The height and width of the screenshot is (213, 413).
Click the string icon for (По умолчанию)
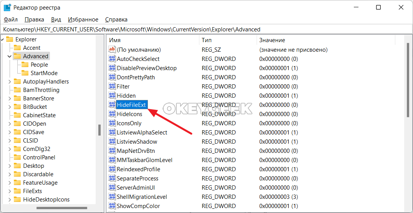pyautogui.click(x=112, y=50)
